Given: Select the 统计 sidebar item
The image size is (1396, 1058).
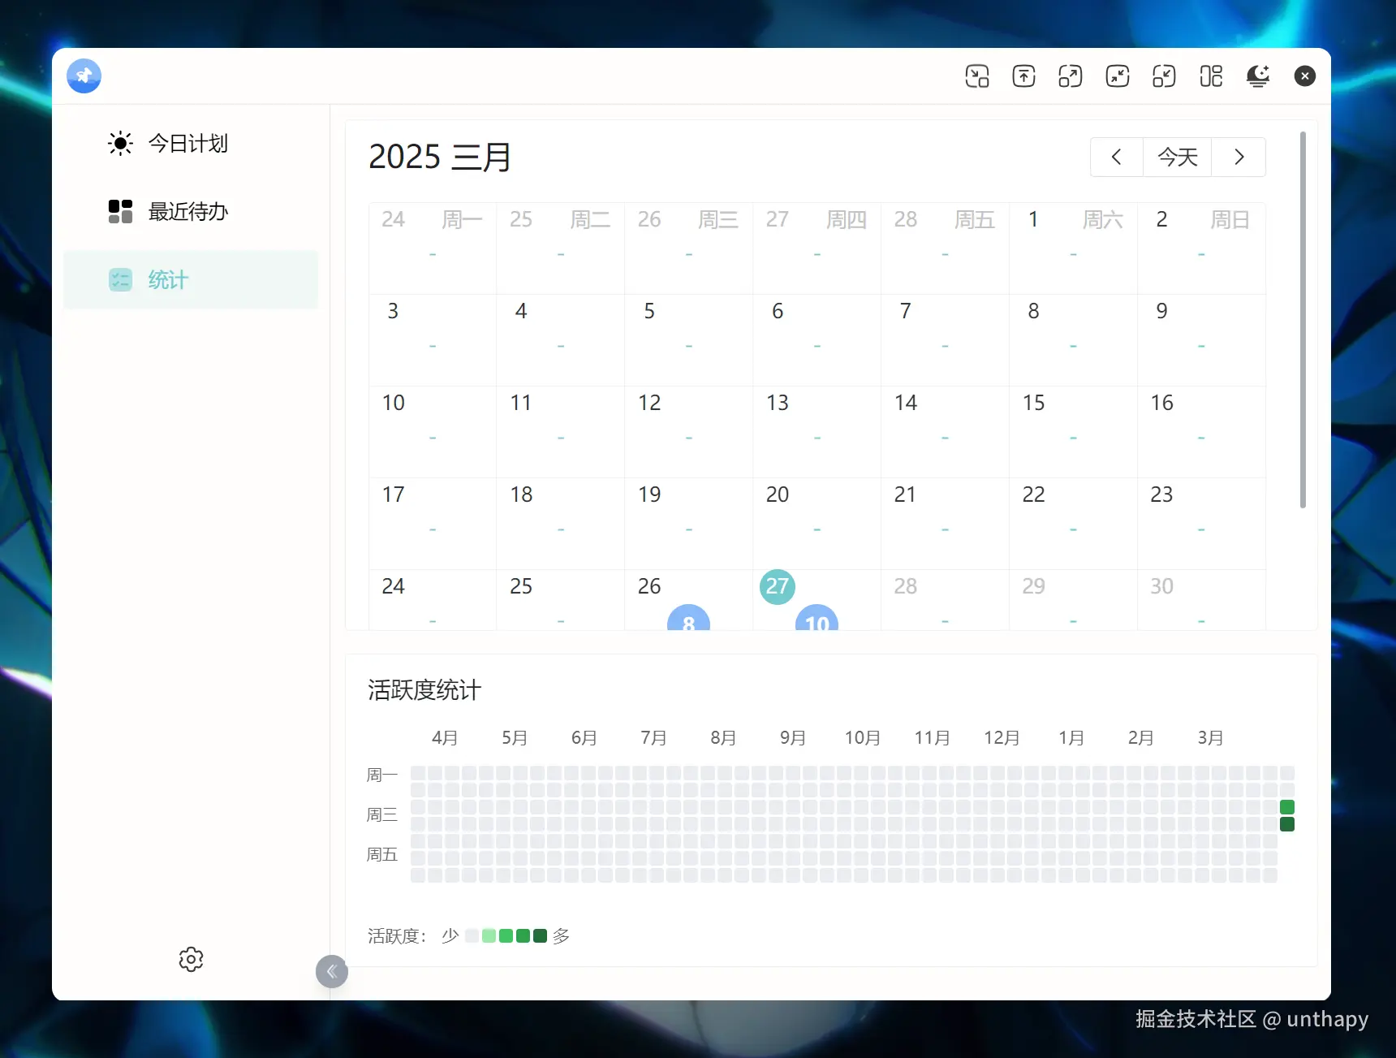Looking at the screenshot, I should (x=191, y=280).
